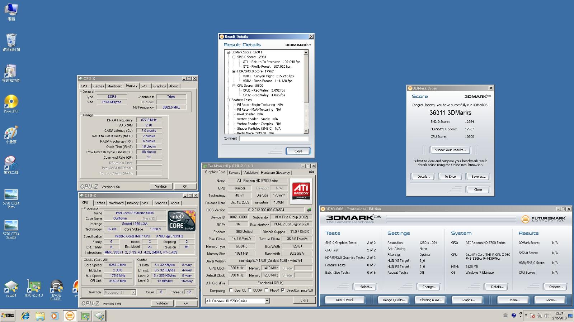Open Image Quality settings button
The width and height of the screenshot is (574, 322).
click(x=394, y=300)
